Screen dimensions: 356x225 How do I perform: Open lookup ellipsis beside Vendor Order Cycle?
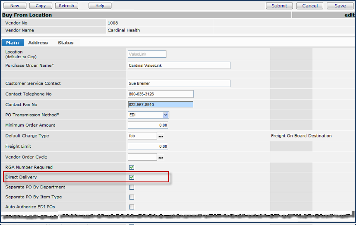tap(161, 158)
